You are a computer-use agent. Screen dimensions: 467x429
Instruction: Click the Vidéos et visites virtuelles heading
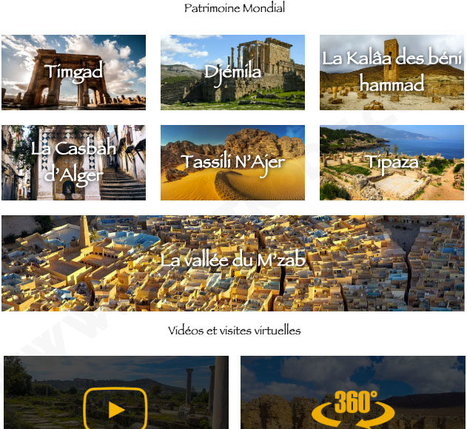(x=235, y=331)
